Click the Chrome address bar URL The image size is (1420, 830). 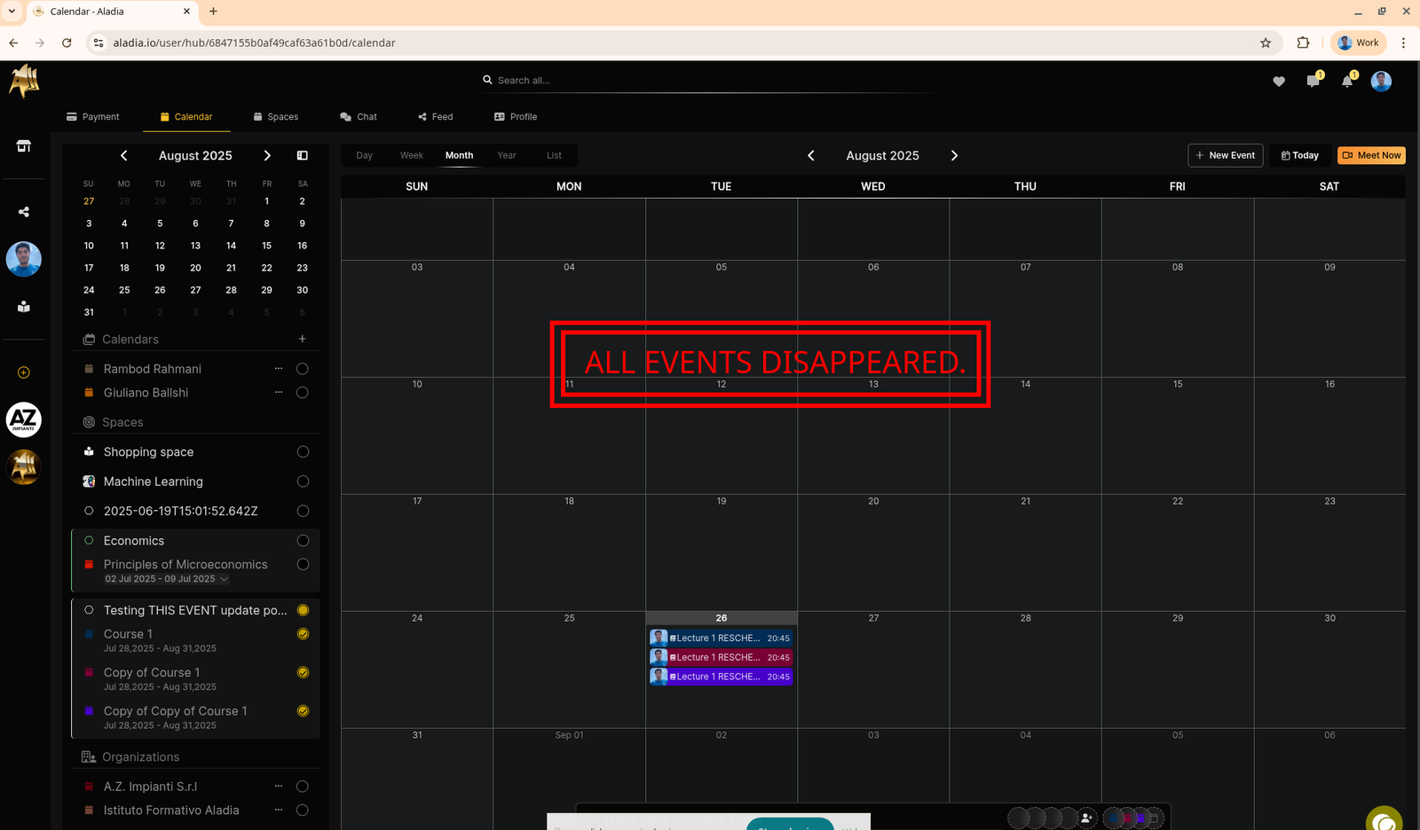pyautogui.click(x=254, y=43)
